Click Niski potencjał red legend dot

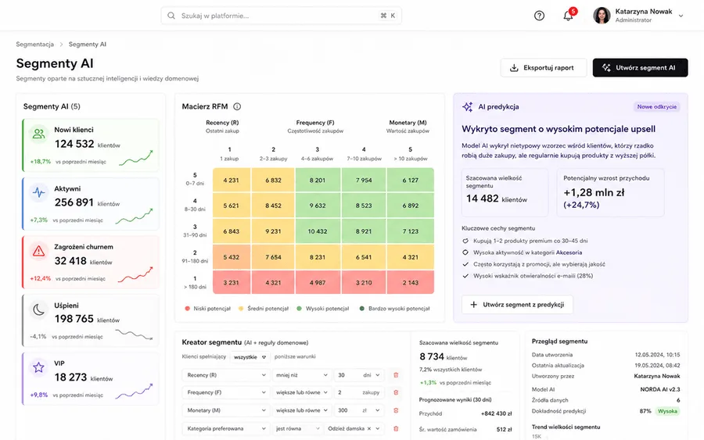click(187, 309)
